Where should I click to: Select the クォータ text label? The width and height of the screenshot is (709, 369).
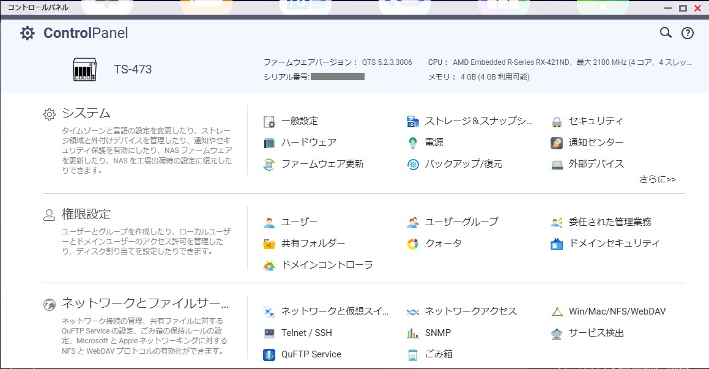pyautogui.click(x=444, y=244)
